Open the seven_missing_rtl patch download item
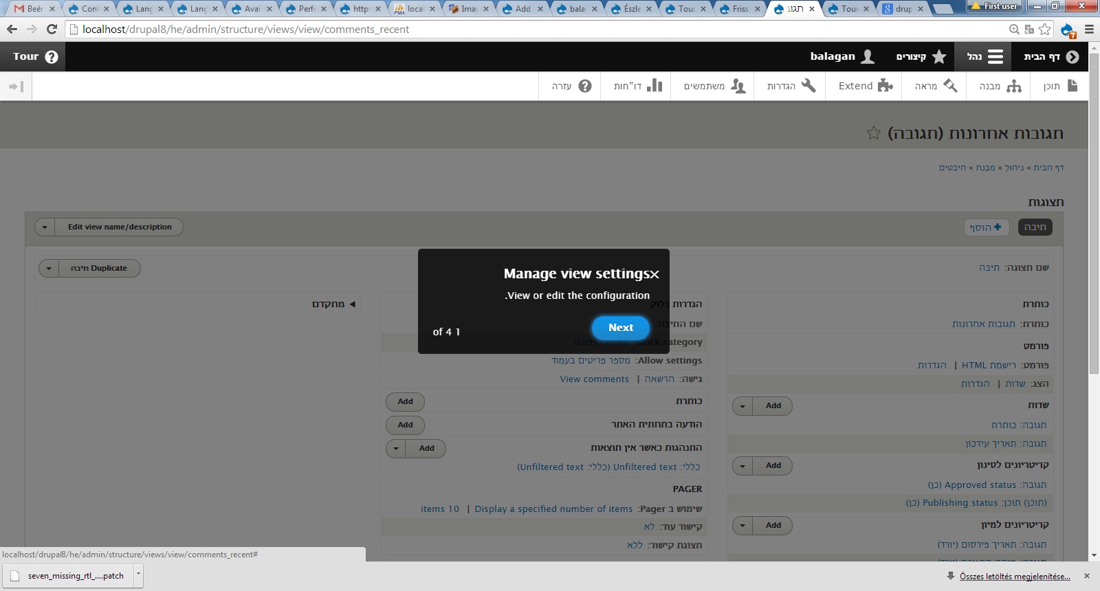The height and width of the screenshot is (591, 1100). 69,576
